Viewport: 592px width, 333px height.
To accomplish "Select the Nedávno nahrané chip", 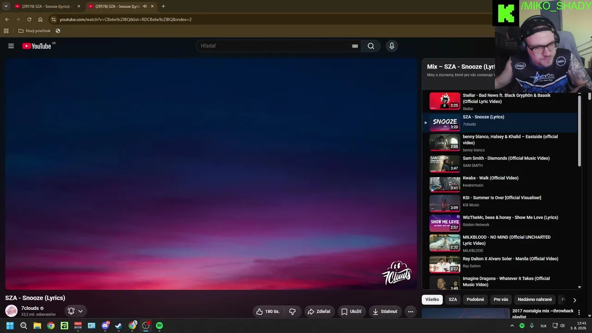I will (535, 300).
